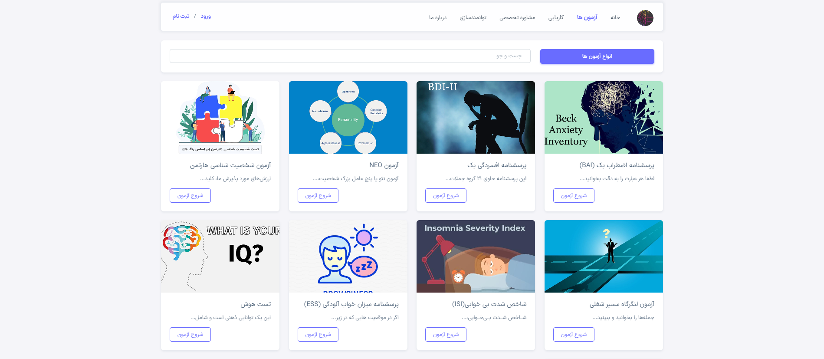Start the تست هوش IQ test
Image resolution: width=824 pixels, height=359 pixels.
(x=190, y=335)
